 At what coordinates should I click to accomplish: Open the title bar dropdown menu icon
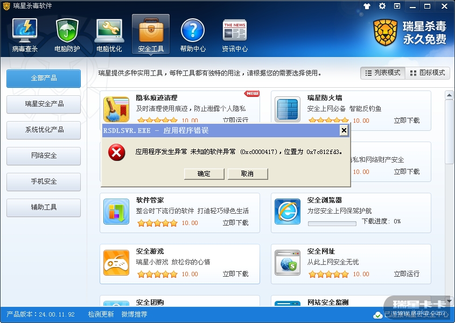point(397,6)
